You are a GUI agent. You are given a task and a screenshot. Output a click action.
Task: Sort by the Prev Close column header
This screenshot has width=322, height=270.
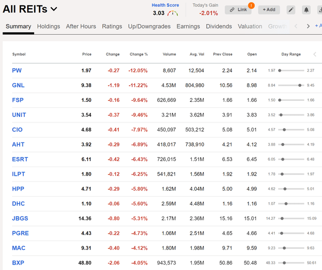(x=222, y=54)
